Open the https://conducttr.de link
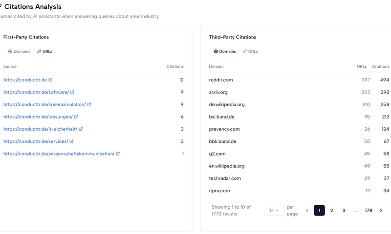Viewport: 391px width, 234px height. pos(25,80)
